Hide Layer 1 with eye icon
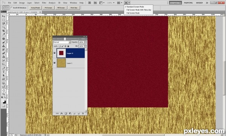Image resolution: width=226 pixels, height=136 pixels. pos(55,63)
